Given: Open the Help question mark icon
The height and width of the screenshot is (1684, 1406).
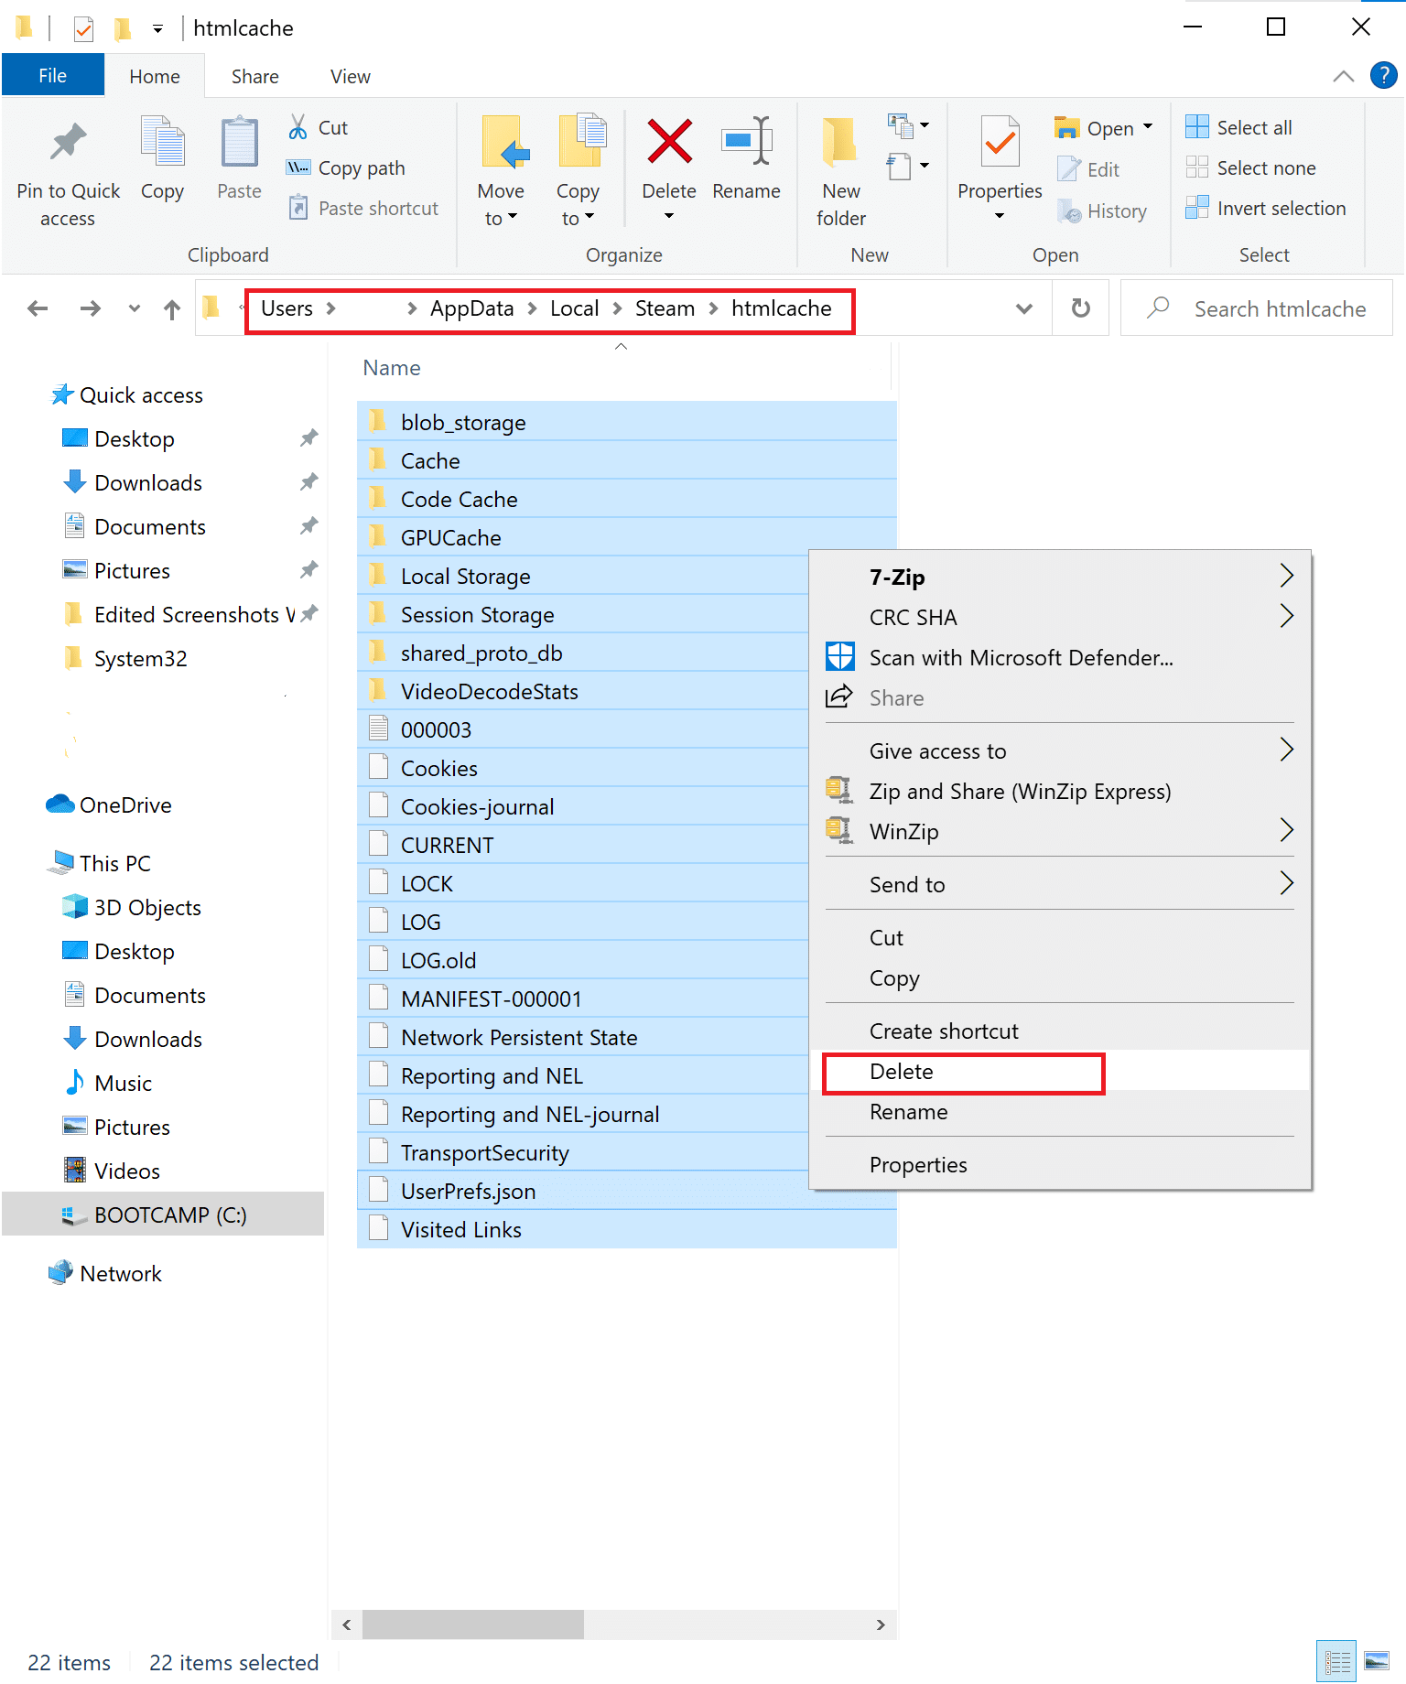Looking at the screenshot, I should 1383,76.
